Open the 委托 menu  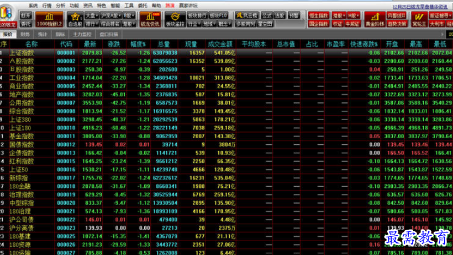tap(143, 6)
